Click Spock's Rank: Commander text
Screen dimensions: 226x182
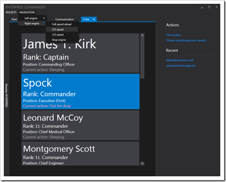(x=49, y=94)
